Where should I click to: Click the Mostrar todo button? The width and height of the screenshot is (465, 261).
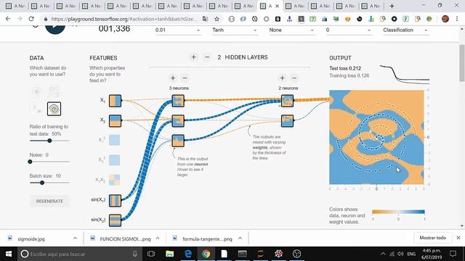click(433, 238)
